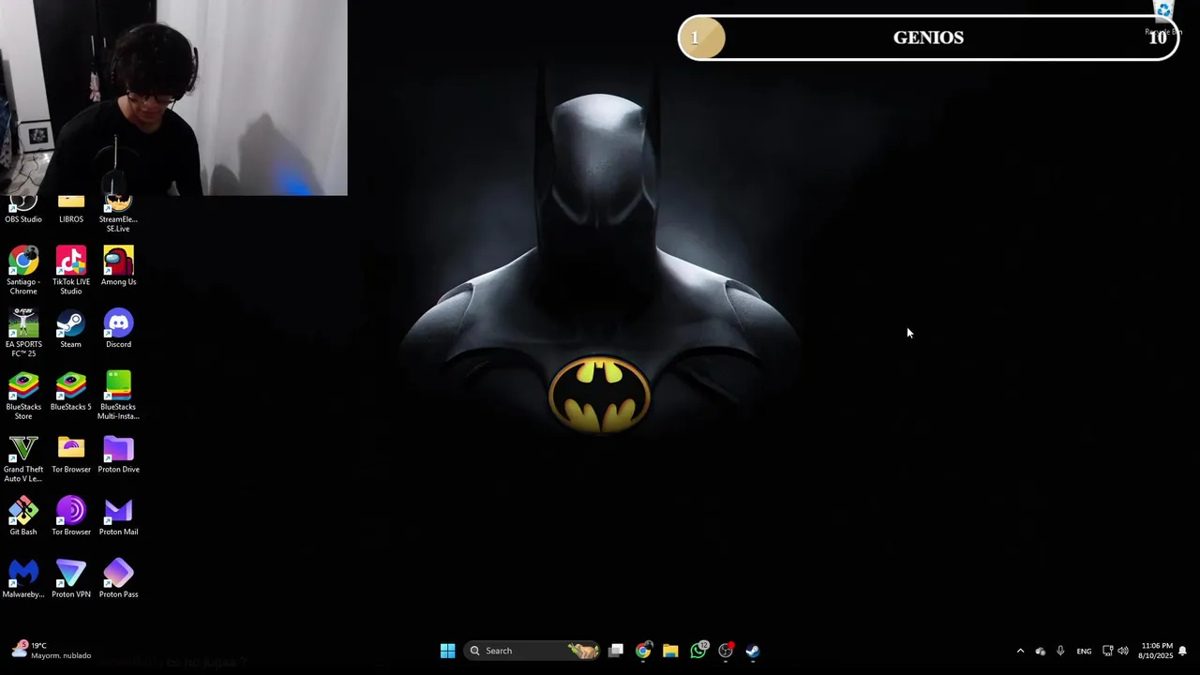Image resolution: width=1200 pixels, height=675 pixels.
Task: Open BlueStacks Multi-Instance Manager shortcut
Action: (x=118, y=396)
